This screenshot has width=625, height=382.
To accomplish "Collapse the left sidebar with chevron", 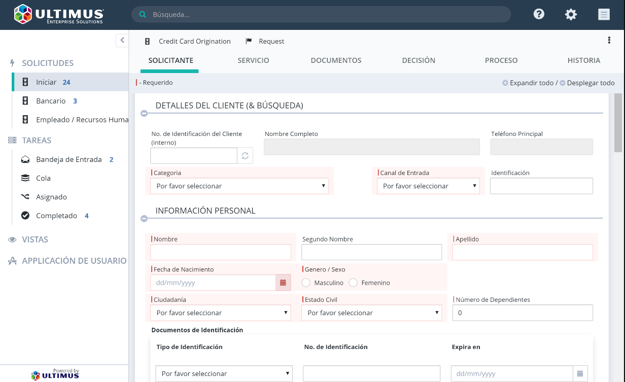I will 122,40.
